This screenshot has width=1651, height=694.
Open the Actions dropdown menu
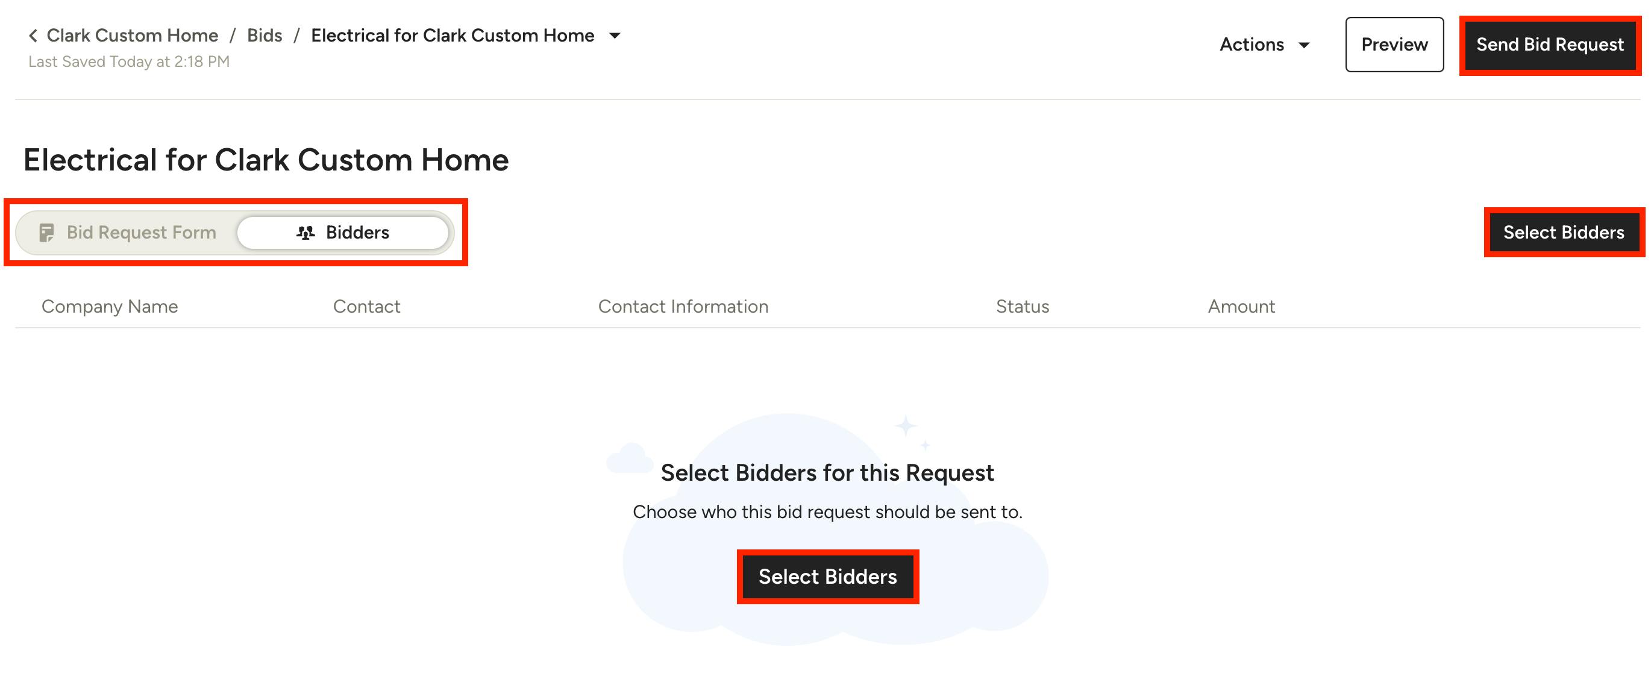pos(1262,45)
